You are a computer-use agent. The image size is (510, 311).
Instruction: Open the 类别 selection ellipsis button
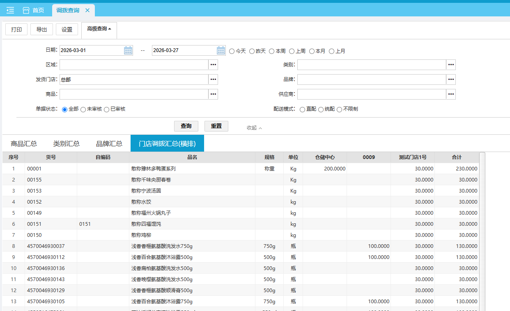pos(451,65)
